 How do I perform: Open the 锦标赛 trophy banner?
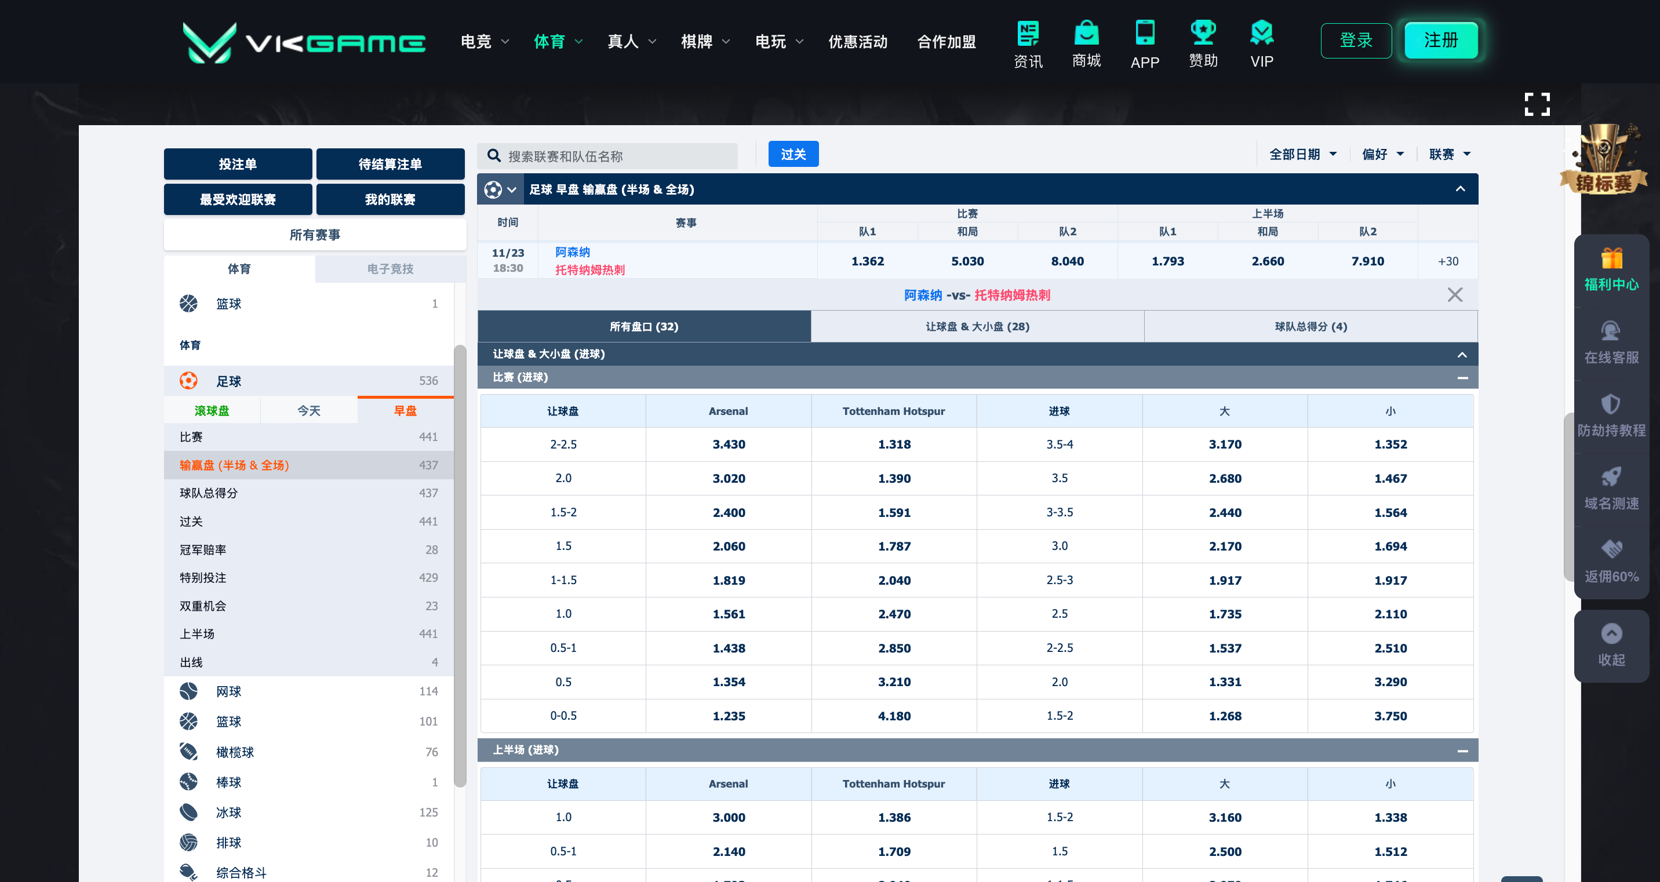tap(1604, 159)
